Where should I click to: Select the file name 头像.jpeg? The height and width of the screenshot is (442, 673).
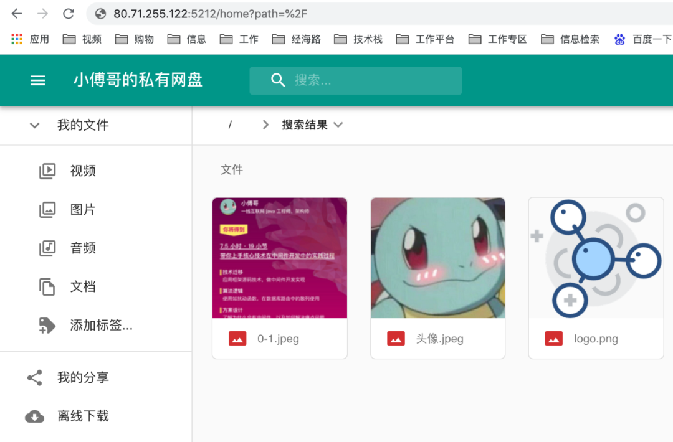[439, 339]
